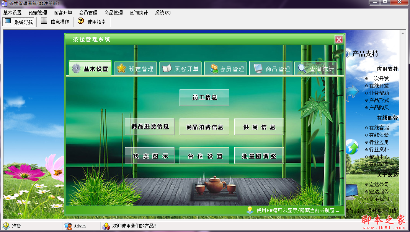Switch to the 预定管理 tab
410x232 pixels.
coord(136,68)
